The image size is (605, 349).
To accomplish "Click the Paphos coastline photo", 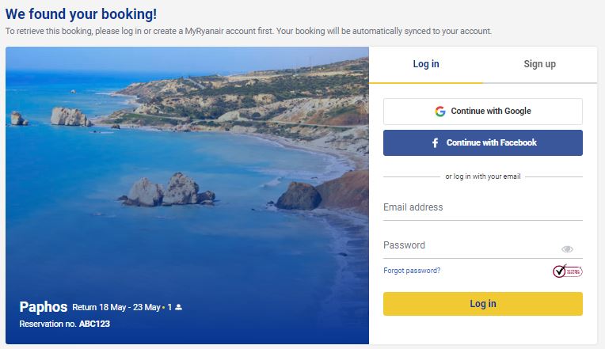I will [187, 158].
